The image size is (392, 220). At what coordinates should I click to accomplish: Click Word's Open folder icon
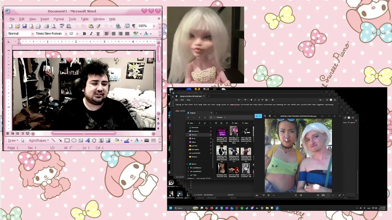click(x=17, y=26)
